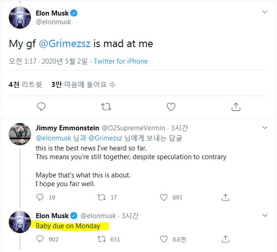The image size is (277, 252).
Task: View the 4천 retweets list
Action: [x=25, y=84]
